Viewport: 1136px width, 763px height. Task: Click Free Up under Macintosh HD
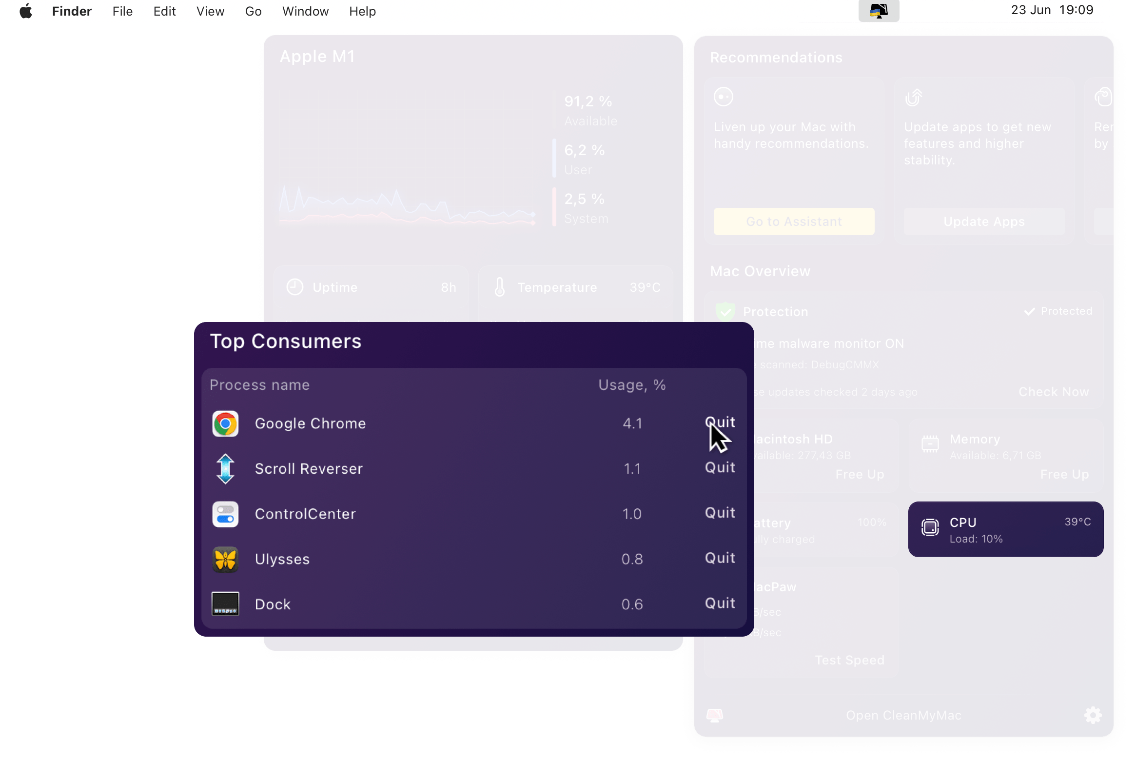(860, 474)
